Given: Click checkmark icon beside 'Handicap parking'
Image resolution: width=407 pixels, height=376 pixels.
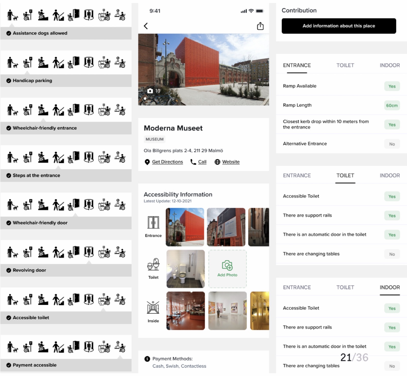Looking at the screenshot, I should [9, 81].
